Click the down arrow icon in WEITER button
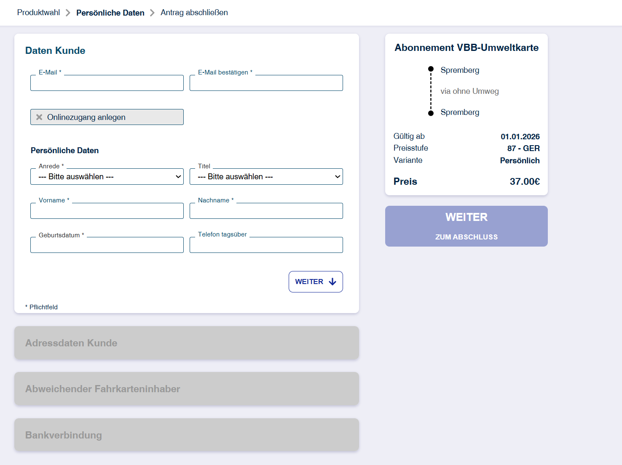The image size is (622, 465). 332,282
